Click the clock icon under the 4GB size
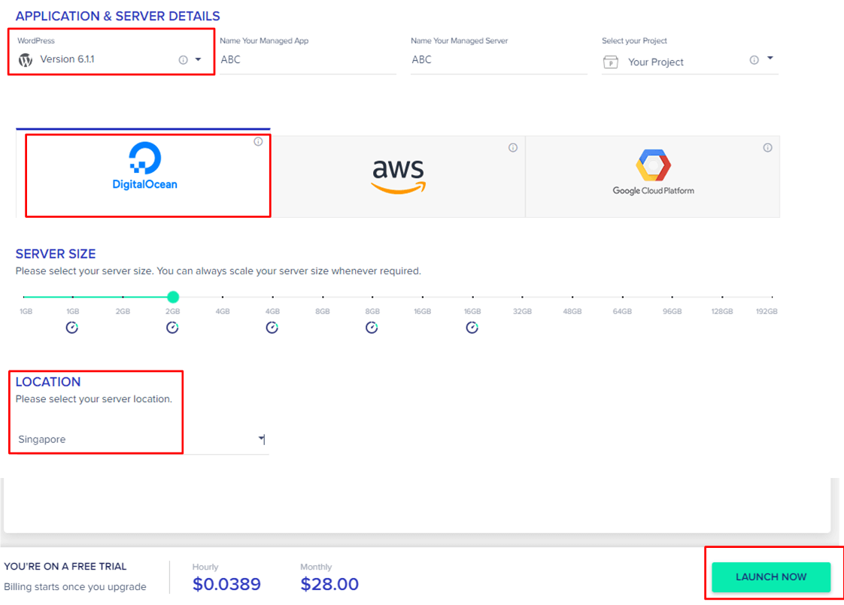The image size is (844, 605). click(x=272, y=327)
